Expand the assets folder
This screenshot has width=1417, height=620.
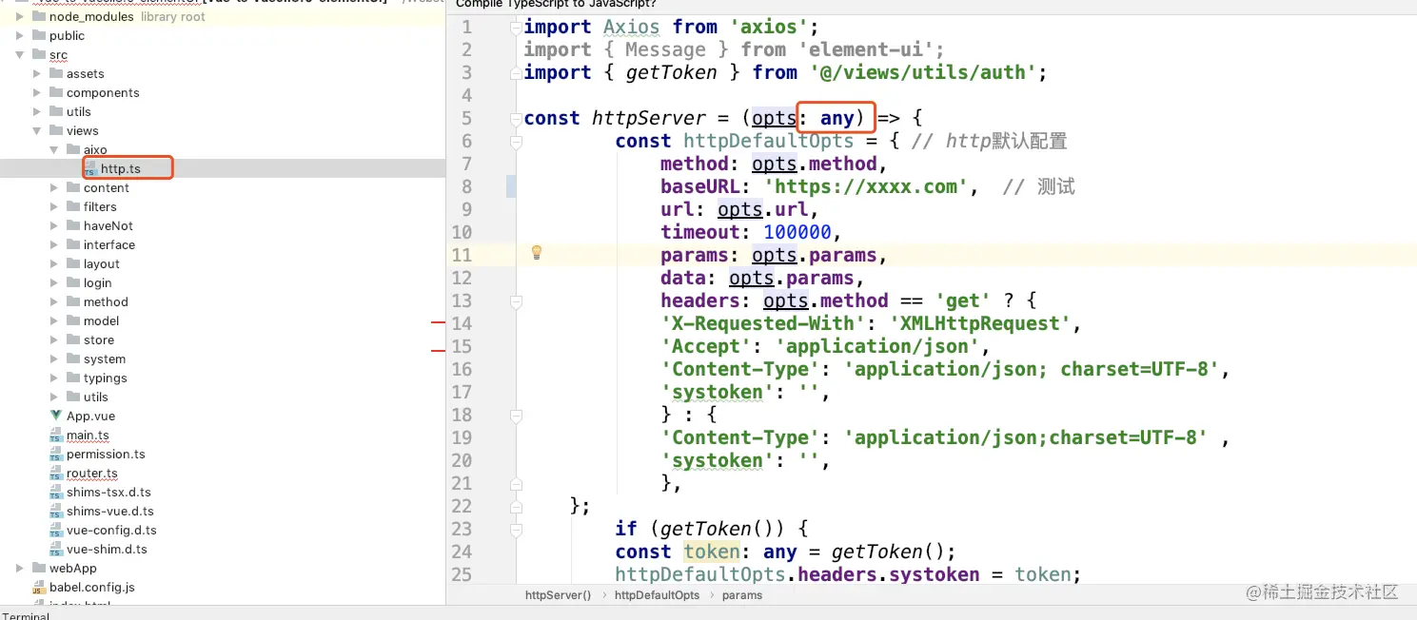click(36, 73)
